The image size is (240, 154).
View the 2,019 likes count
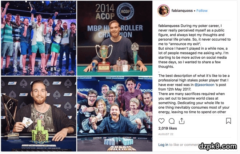[168, 128]
